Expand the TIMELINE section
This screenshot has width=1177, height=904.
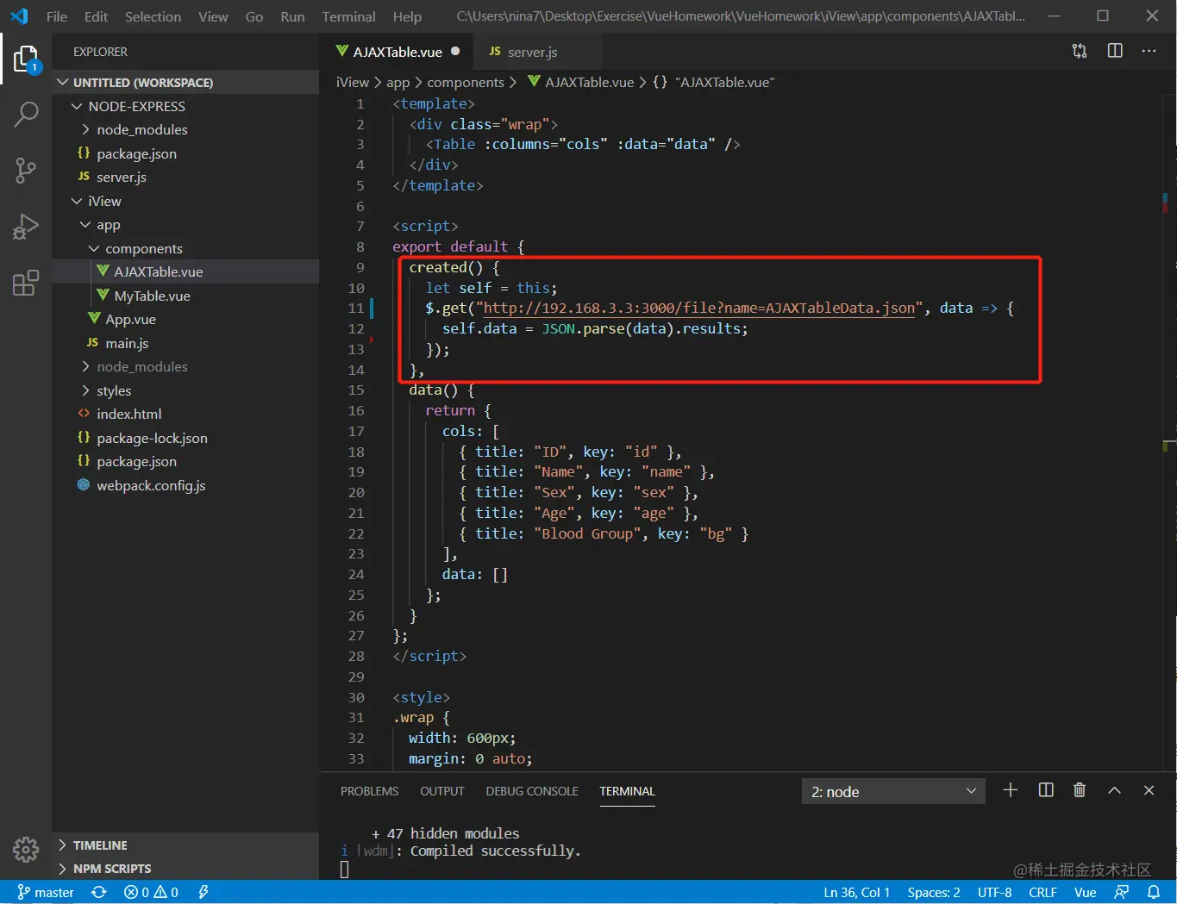click(x=99, y=845)
